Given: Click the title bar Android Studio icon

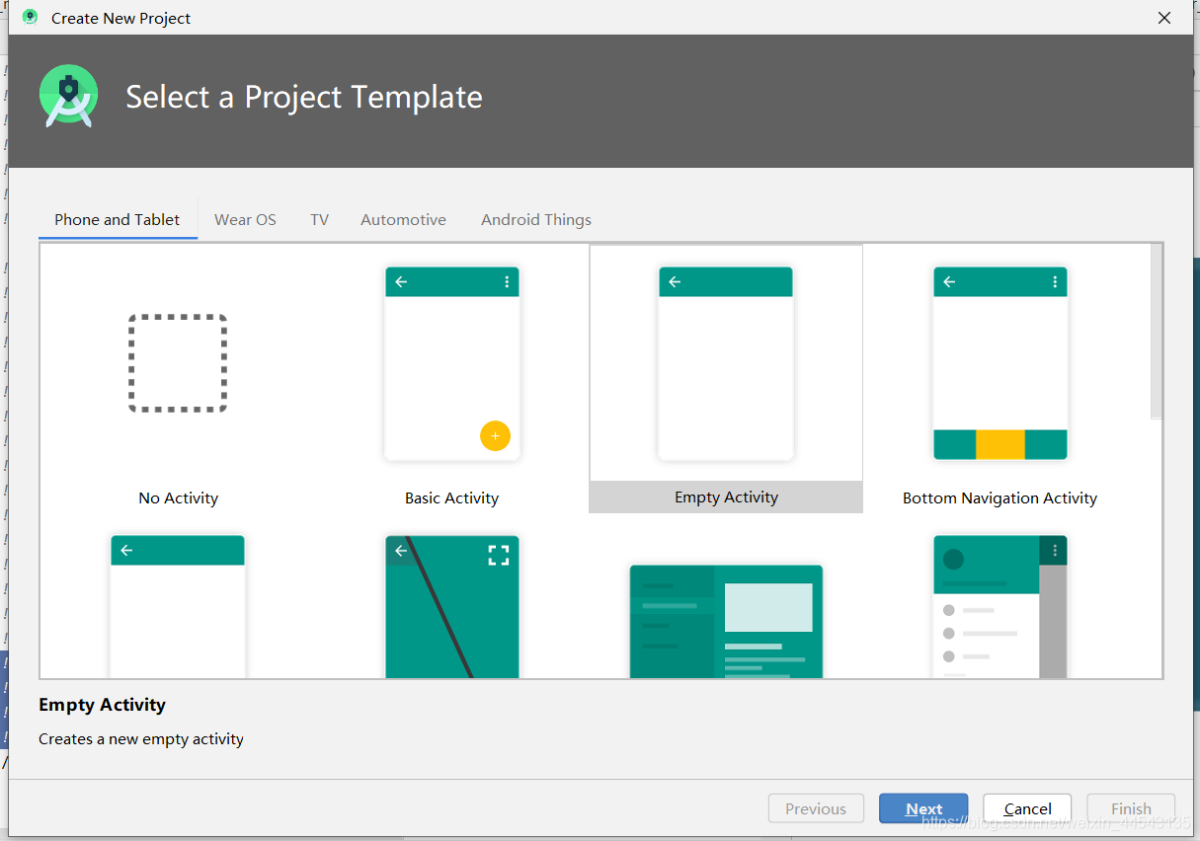Looking at the screenshot, I should tap(31, 17).
